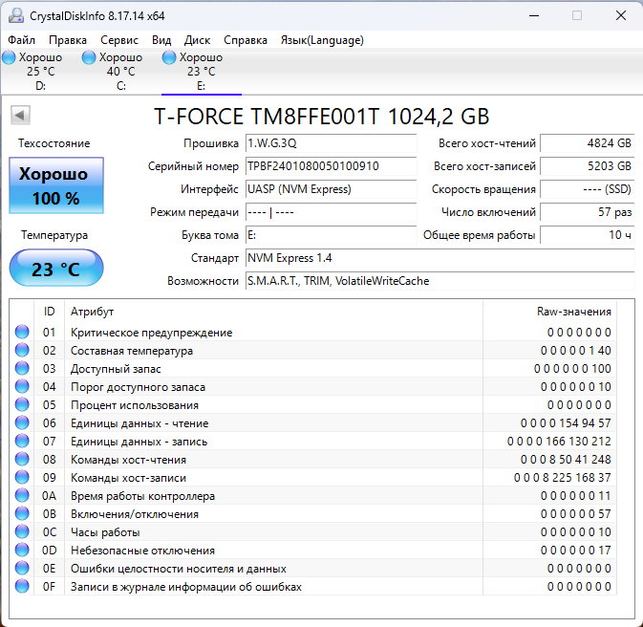The height and width of the screenshot is (627, 643).
Task: Click the Хорошо 100 % health status button
Action: pos(56,185)
